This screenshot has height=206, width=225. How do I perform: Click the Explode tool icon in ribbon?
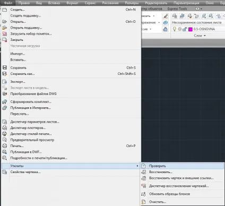(x=166, y=23)
